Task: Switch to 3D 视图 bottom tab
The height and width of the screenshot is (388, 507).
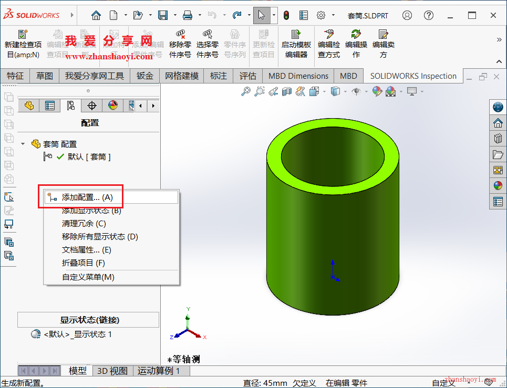Action: coord(113,371)
